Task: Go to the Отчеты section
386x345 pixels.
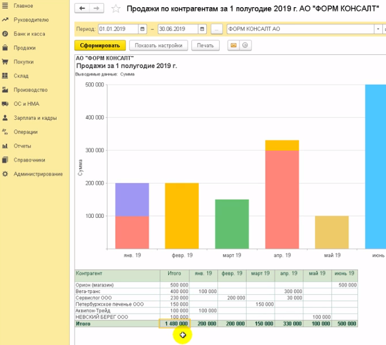Action: pyautogui.click(x=22, y=146)
